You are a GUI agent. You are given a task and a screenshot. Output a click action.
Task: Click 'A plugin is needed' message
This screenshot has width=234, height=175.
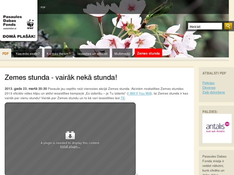[70, 143]
